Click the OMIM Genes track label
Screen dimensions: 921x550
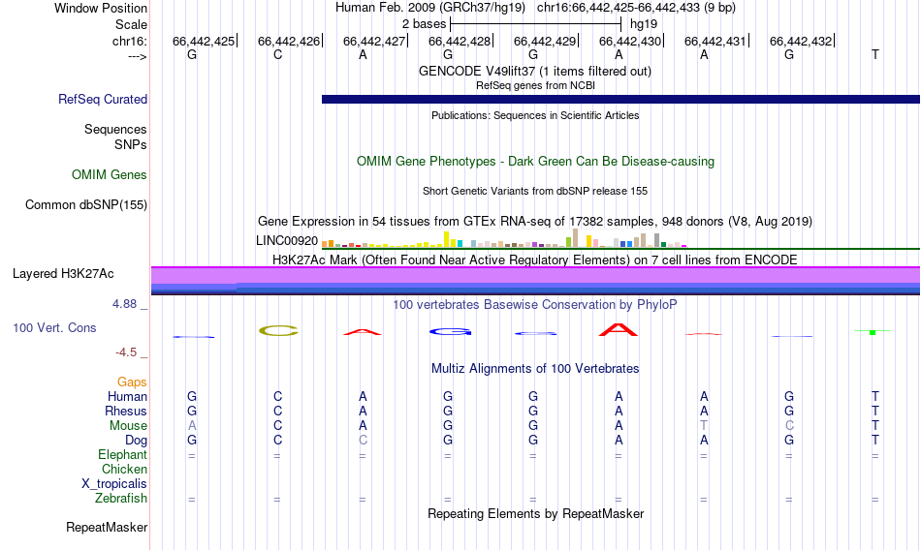[x=110, y=175]
